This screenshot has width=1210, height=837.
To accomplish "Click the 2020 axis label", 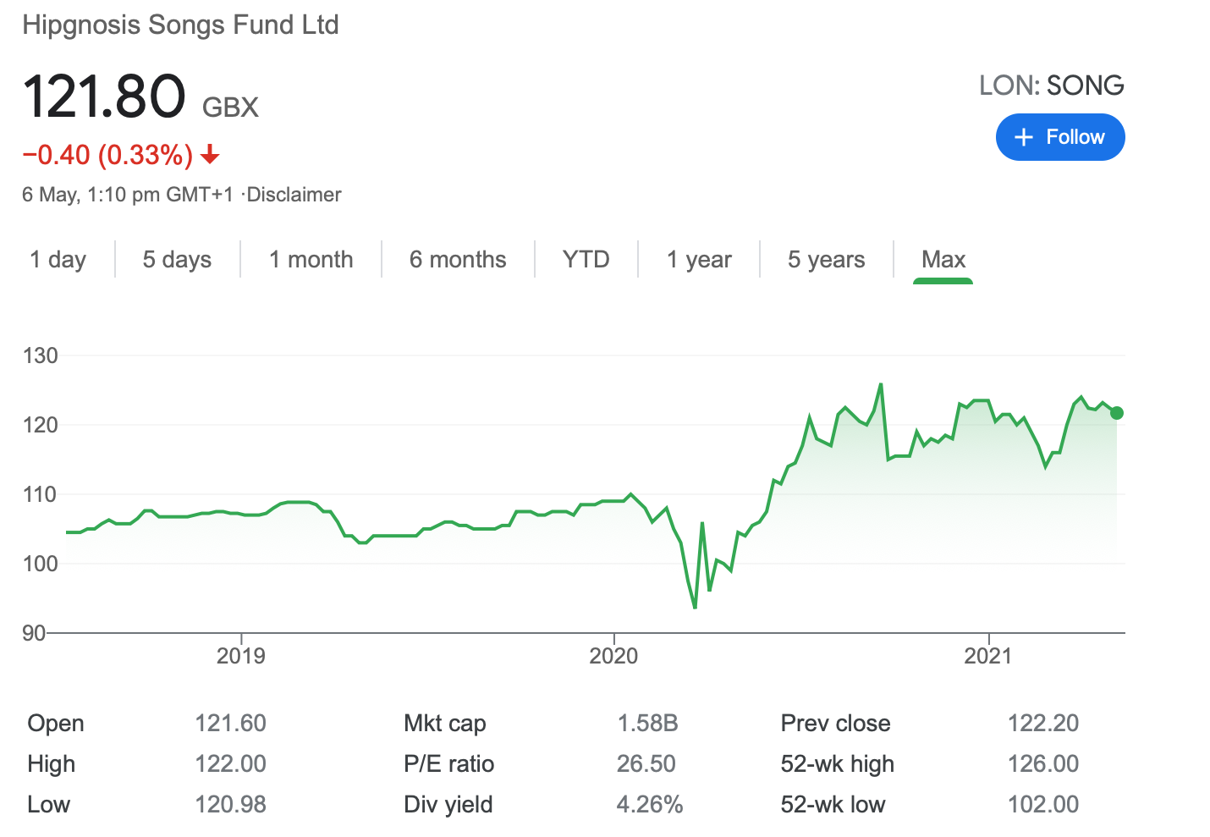I will [613, 656].
